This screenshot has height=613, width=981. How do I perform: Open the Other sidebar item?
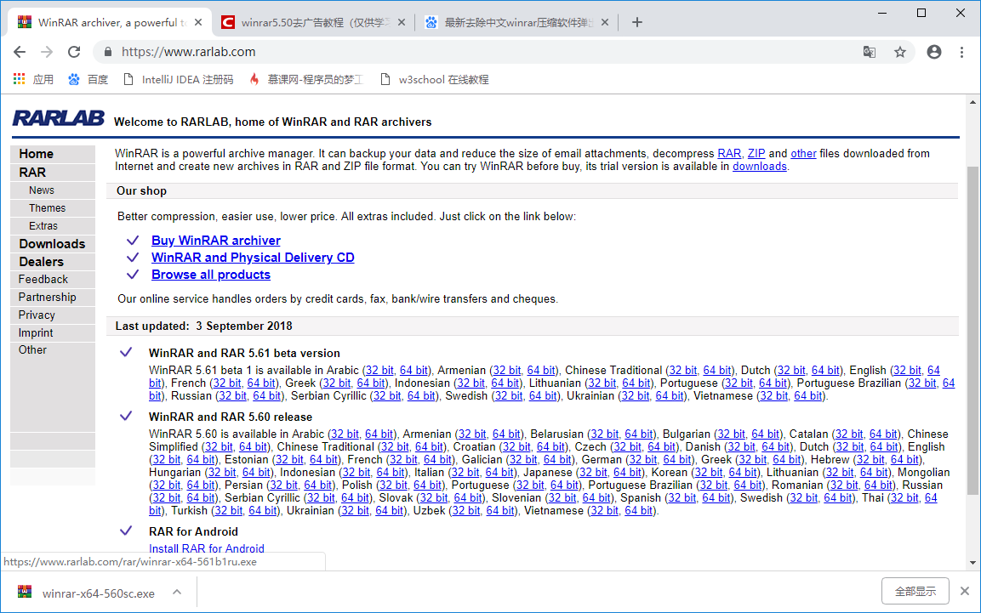click(x=32, y=350)
